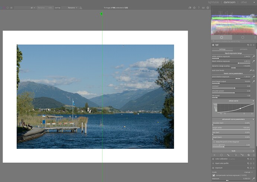Open the color calibration presets menu icon

(254, 159)
